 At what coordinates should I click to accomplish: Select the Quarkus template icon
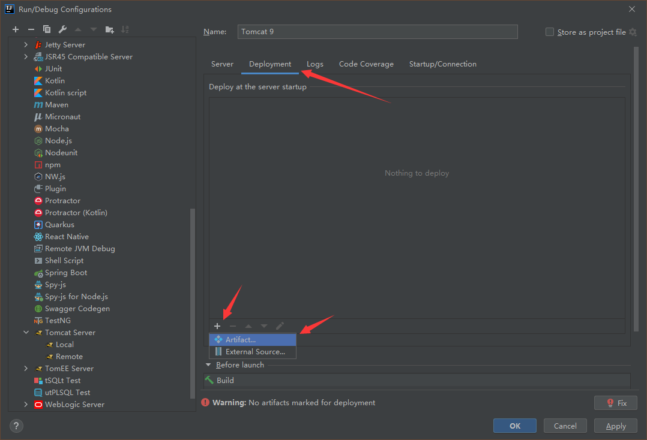point(38,225)
